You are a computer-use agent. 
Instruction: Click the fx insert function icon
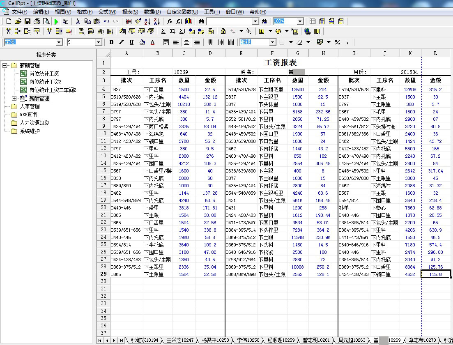[169, 21]
